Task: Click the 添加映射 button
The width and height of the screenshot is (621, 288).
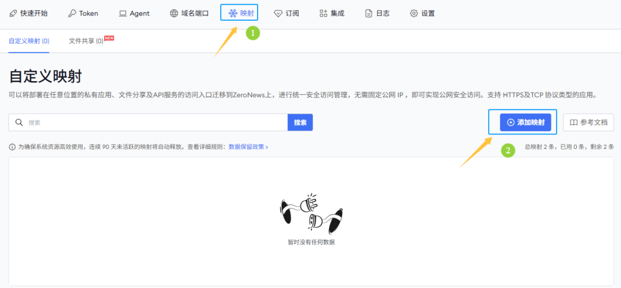Action: (526, 122)
